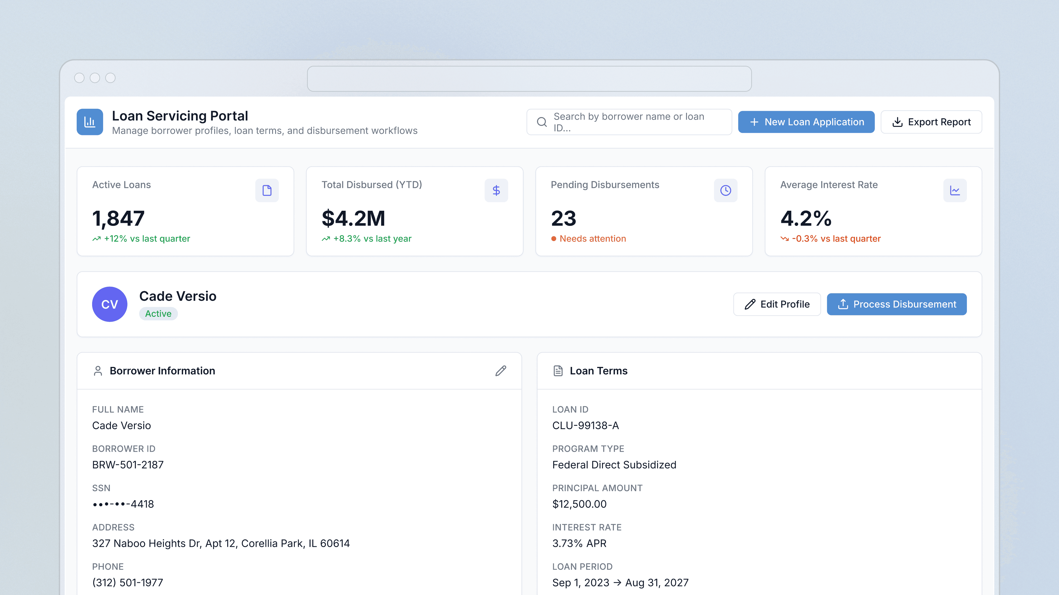
Task: Export Report from the header
Action: [931, 122]
